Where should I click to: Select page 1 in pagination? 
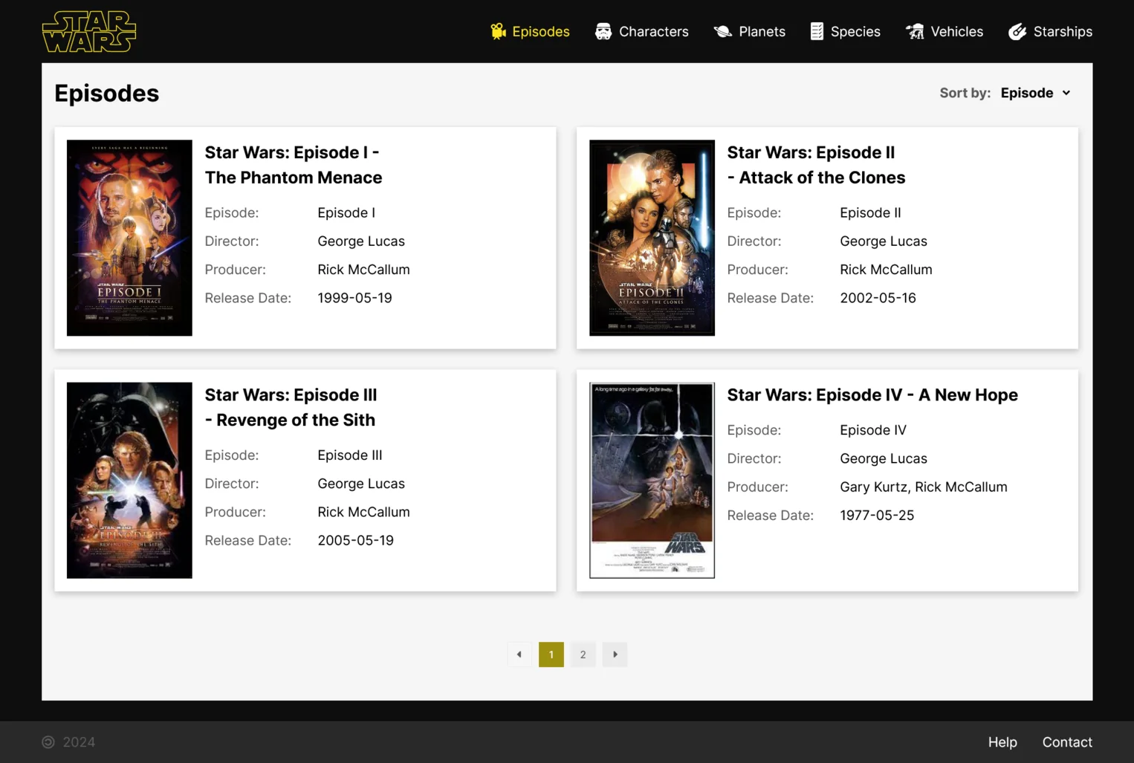[551, 655]
